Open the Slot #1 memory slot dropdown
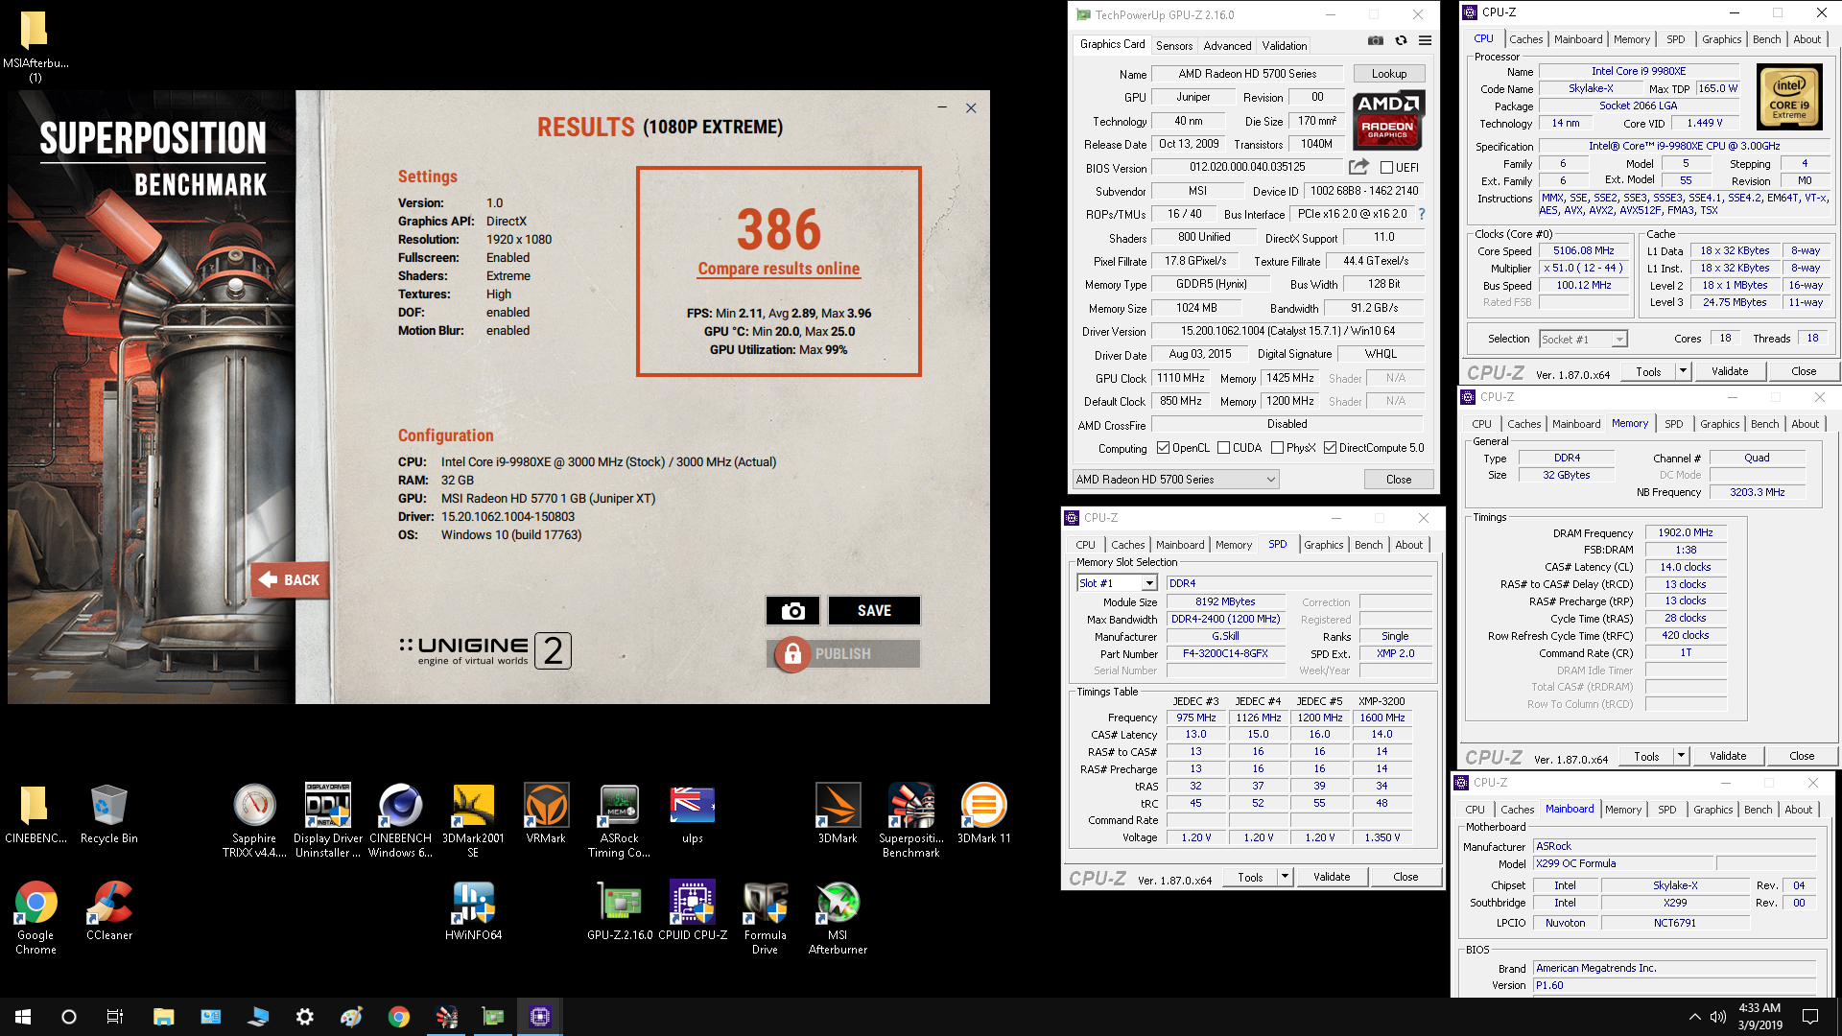This screenshot has height=1036, width=1842. click(1117, 583)
